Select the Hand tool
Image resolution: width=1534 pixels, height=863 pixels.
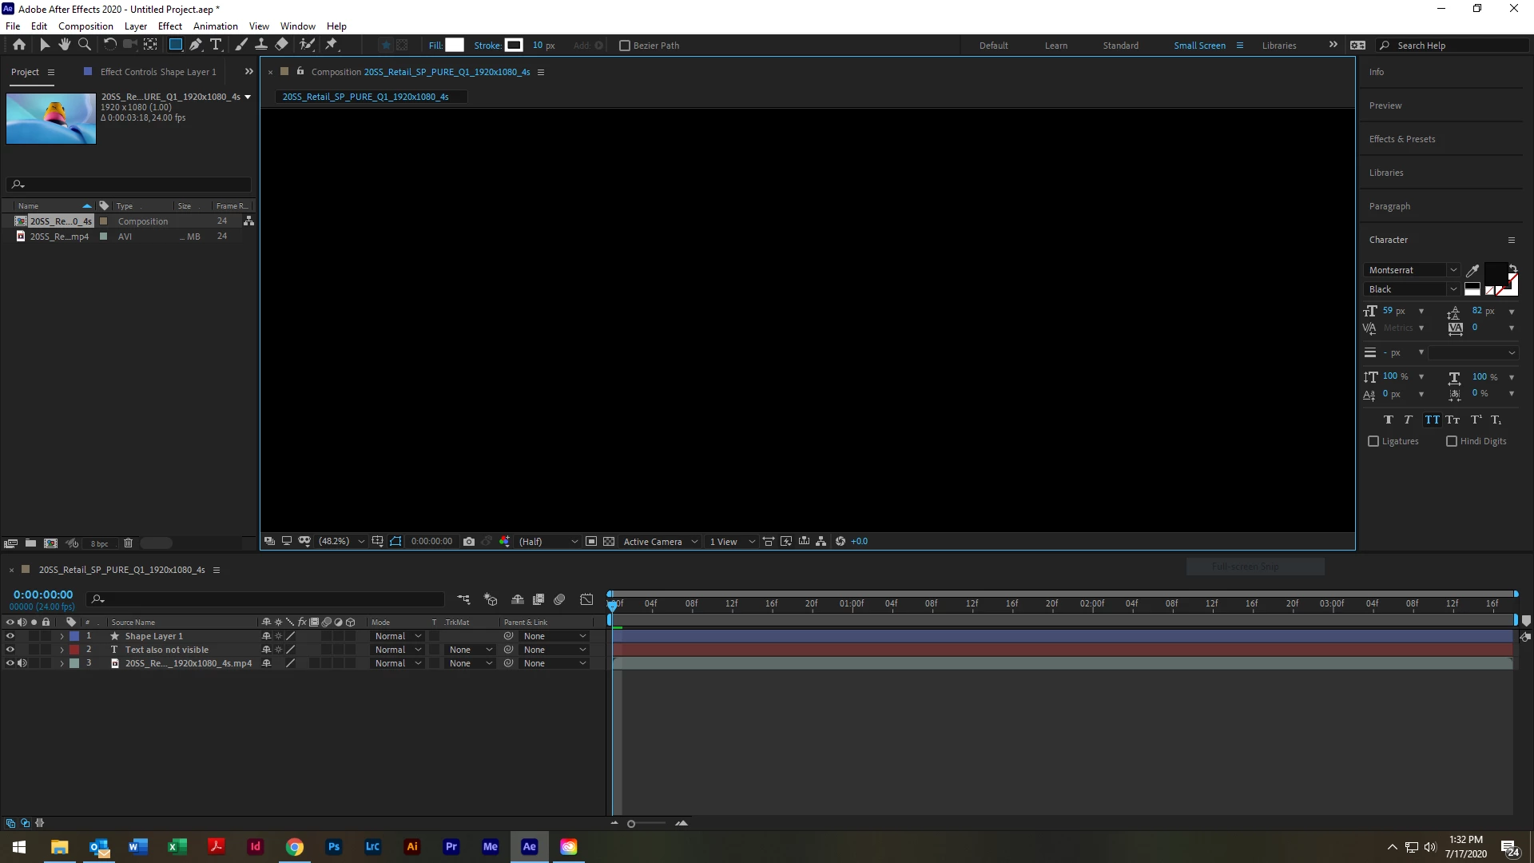[65, 45]
